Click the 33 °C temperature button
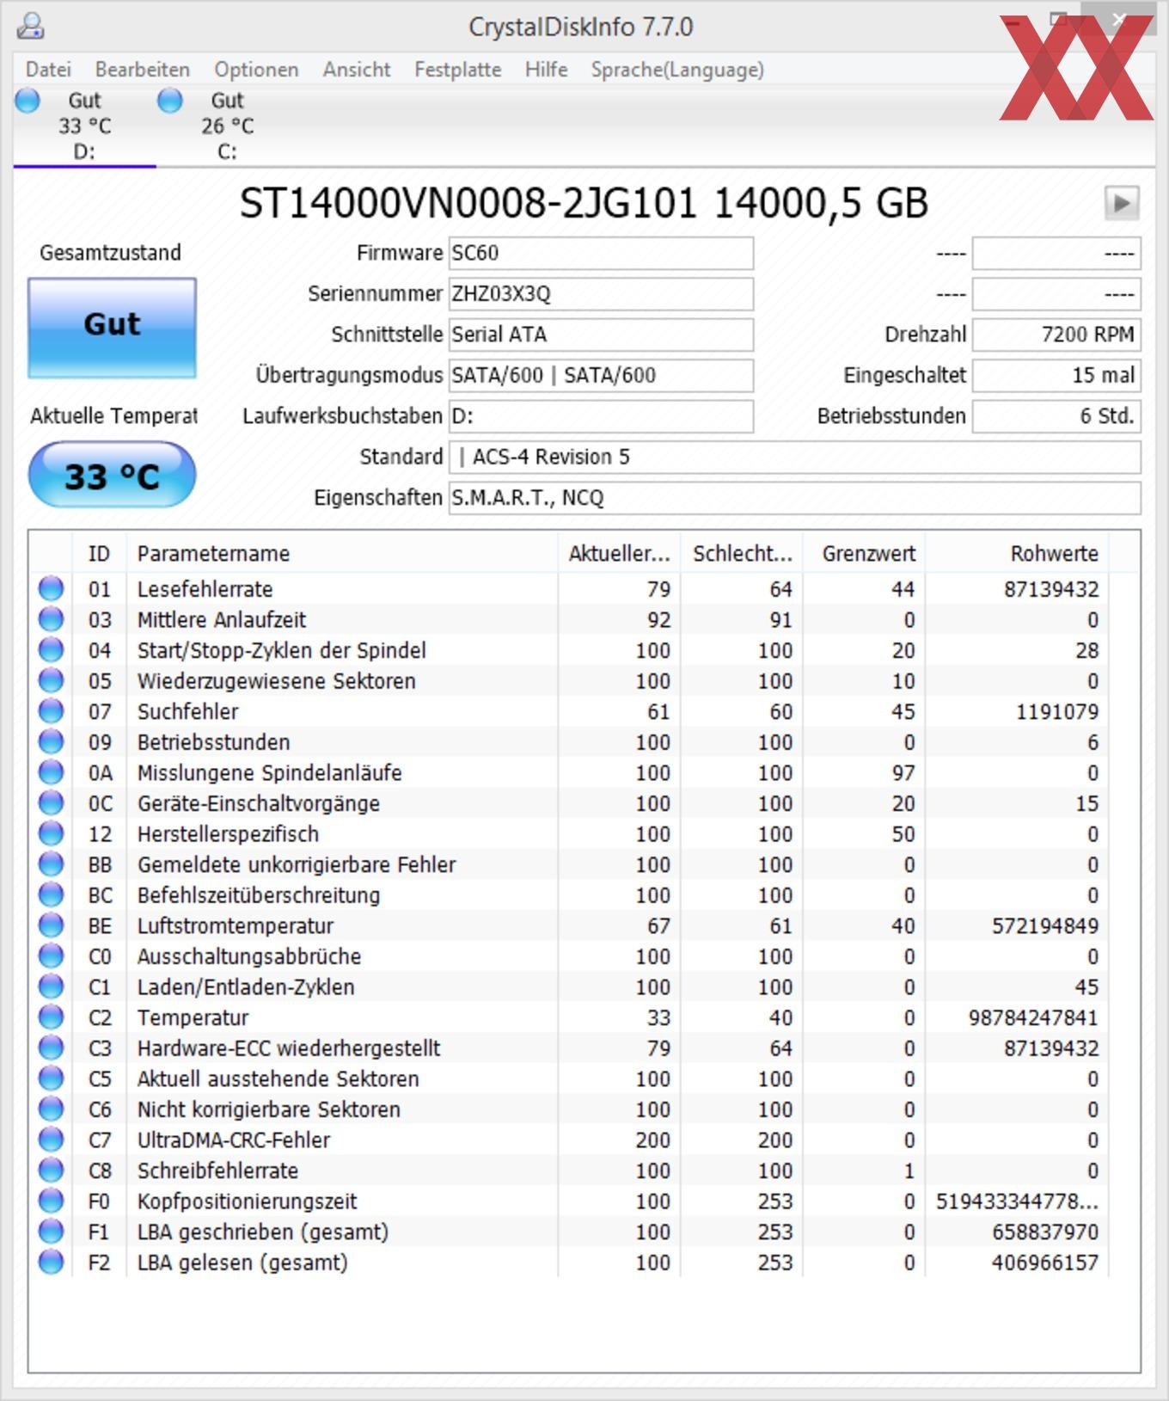This screenshot has height=1401, width=1169. coord(112,475)
